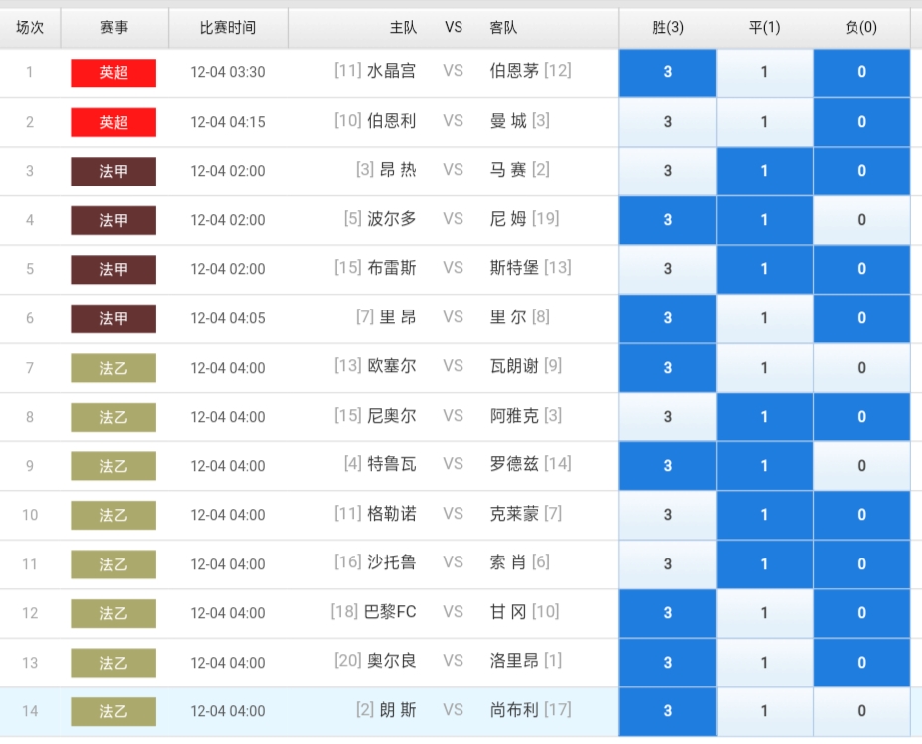Screen dimensions: 922x744
Task: Click away team name 曼城
Action: pyautogui.click(x=508, y=121)
